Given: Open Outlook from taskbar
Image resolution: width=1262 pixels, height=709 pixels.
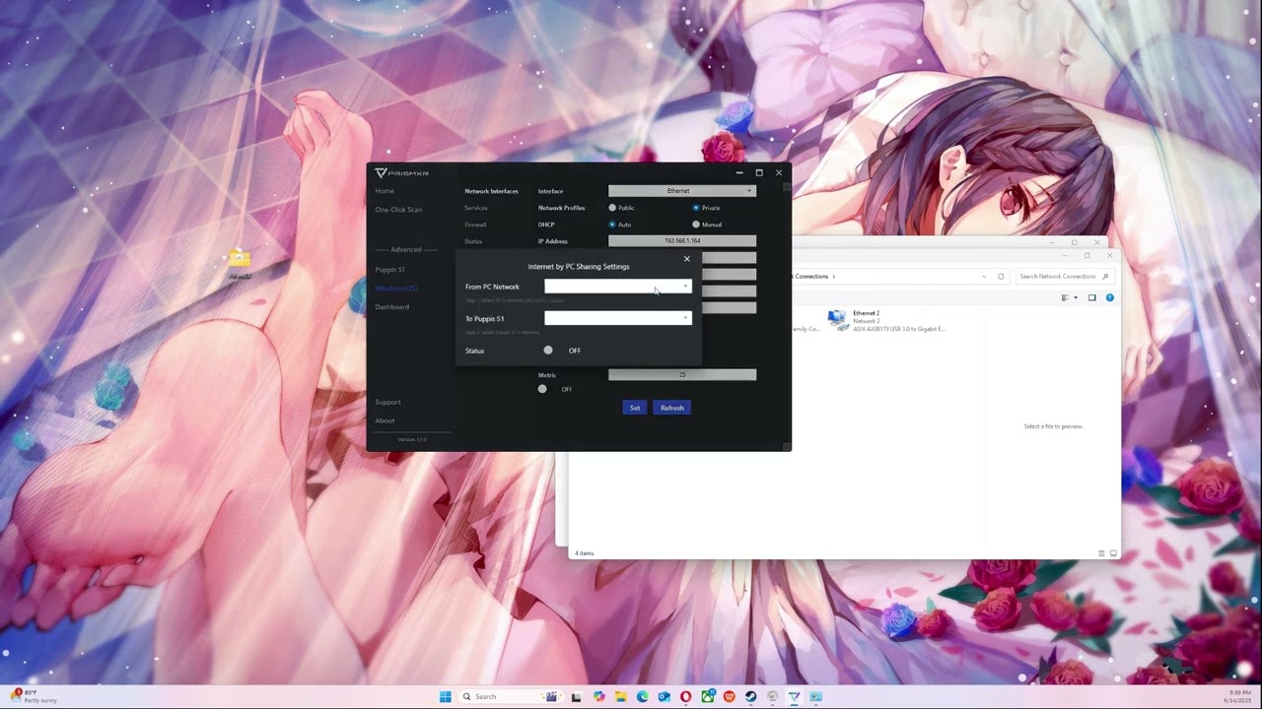Looking at the screenshot, I should [664, 696].
